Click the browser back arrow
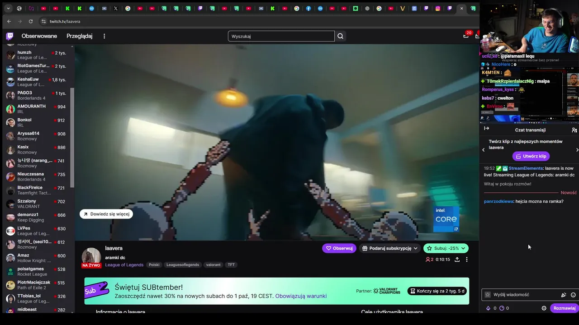579x325 pixels. (9, 21)
